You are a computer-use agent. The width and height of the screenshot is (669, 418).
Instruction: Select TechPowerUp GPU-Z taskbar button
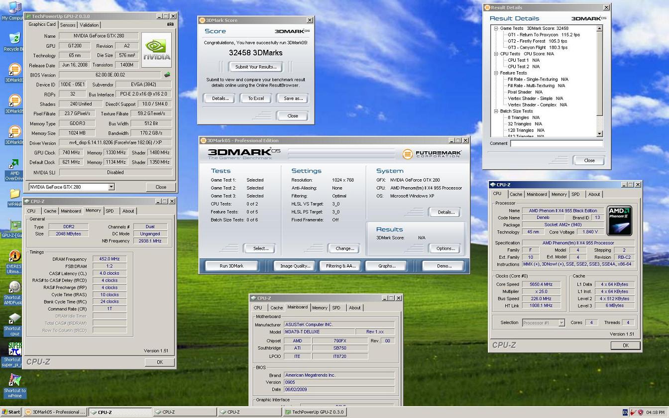315,412
